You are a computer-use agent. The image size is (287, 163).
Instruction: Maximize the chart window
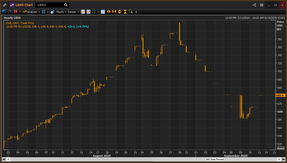pos(276,5)
